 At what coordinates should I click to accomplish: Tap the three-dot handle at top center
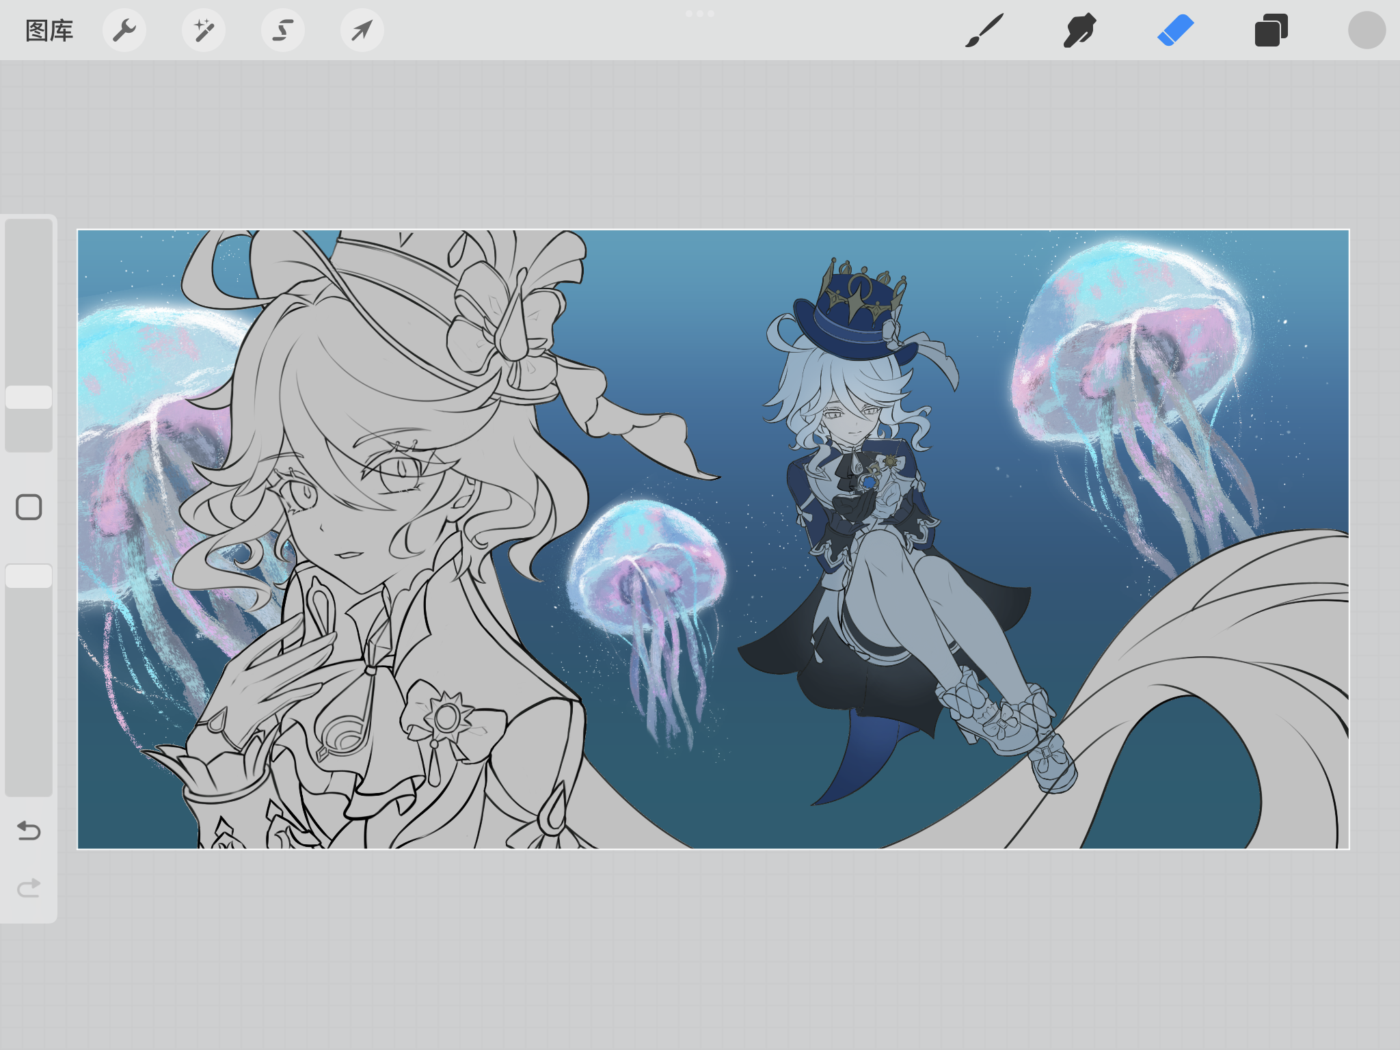(x=700, y=14)
